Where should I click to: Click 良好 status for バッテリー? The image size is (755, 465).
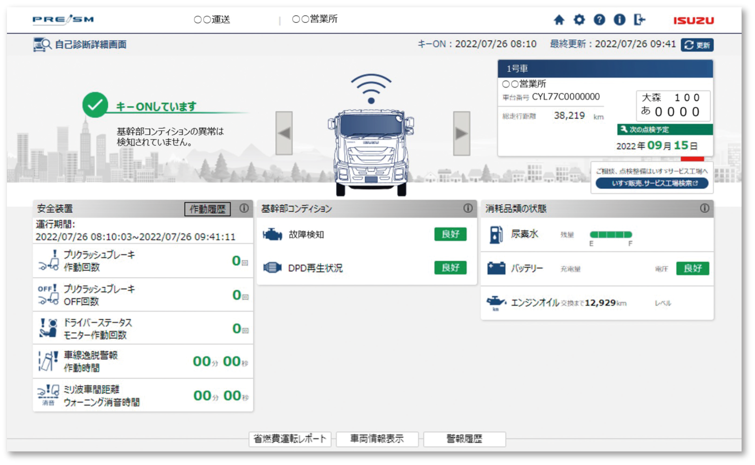pyautogui.click(x=693, y=269)
